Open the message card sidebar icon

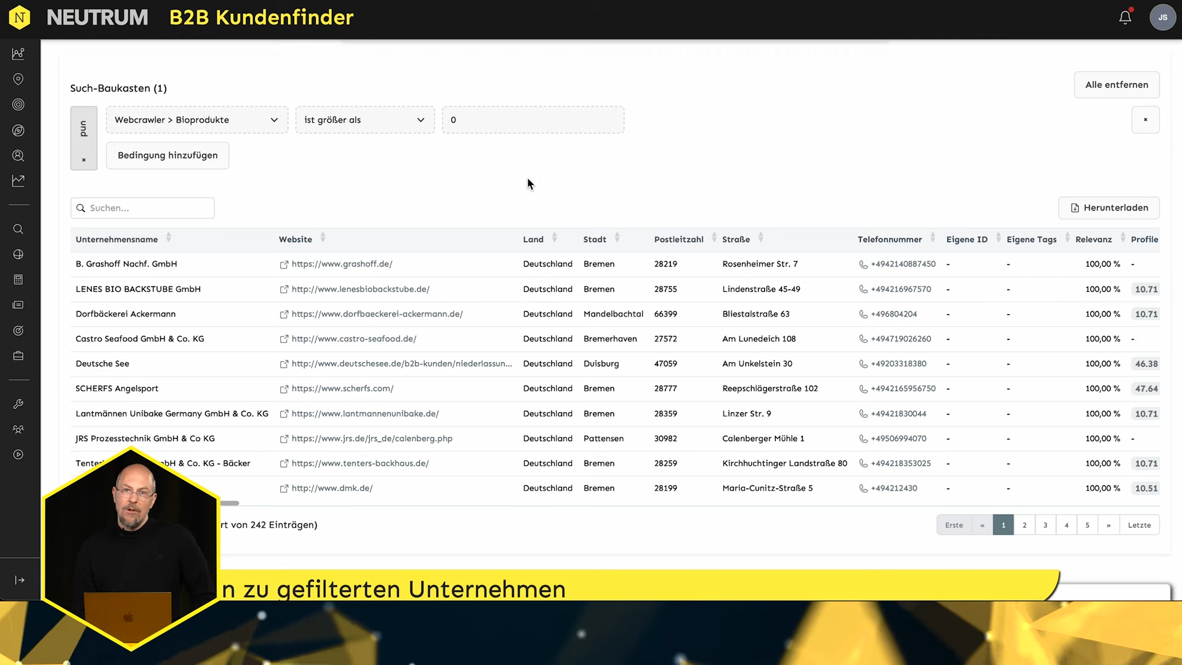18,305
